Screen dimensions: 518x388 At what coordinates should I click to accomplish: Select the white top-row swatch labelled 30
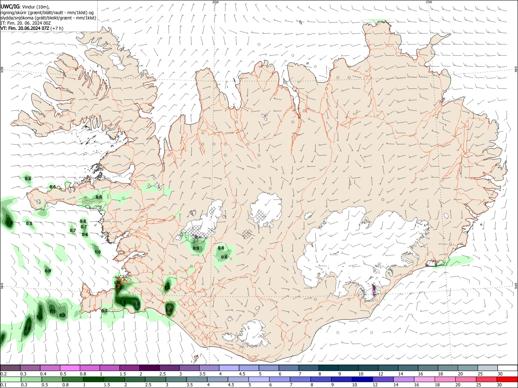(x=507, y=368)
